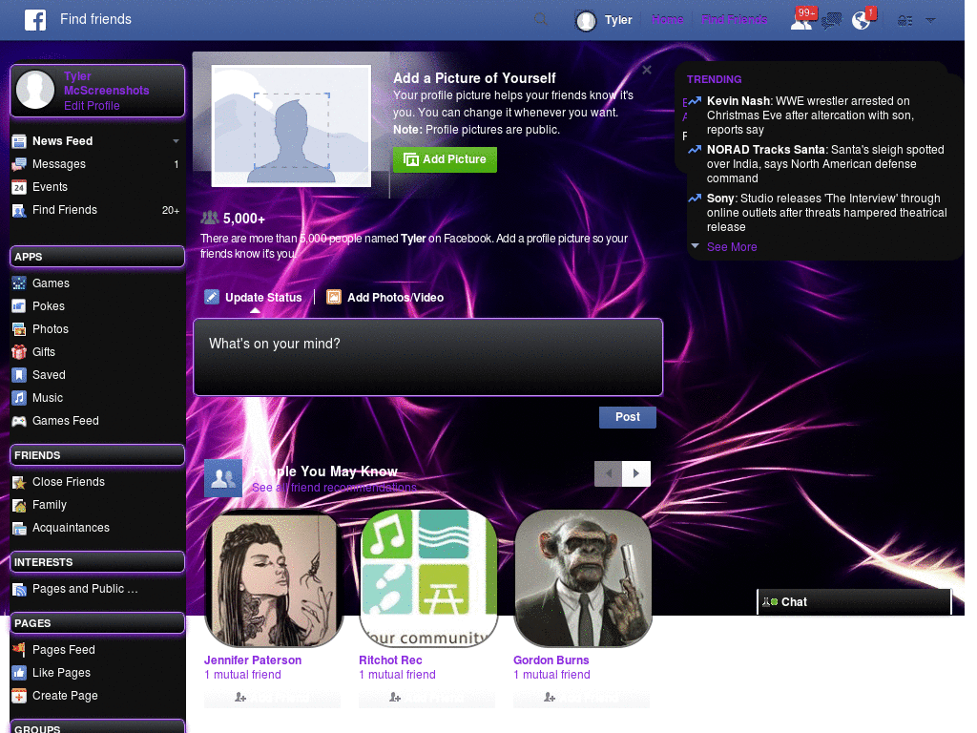
Task: Click the Saved bookmark icon
Action: point(19,374)
